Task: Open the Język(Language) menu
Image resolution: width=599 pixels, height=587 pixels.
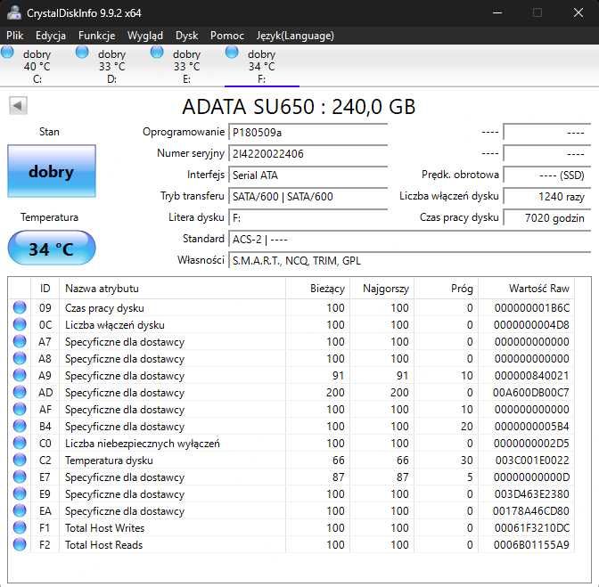Action: click(295, 36)
